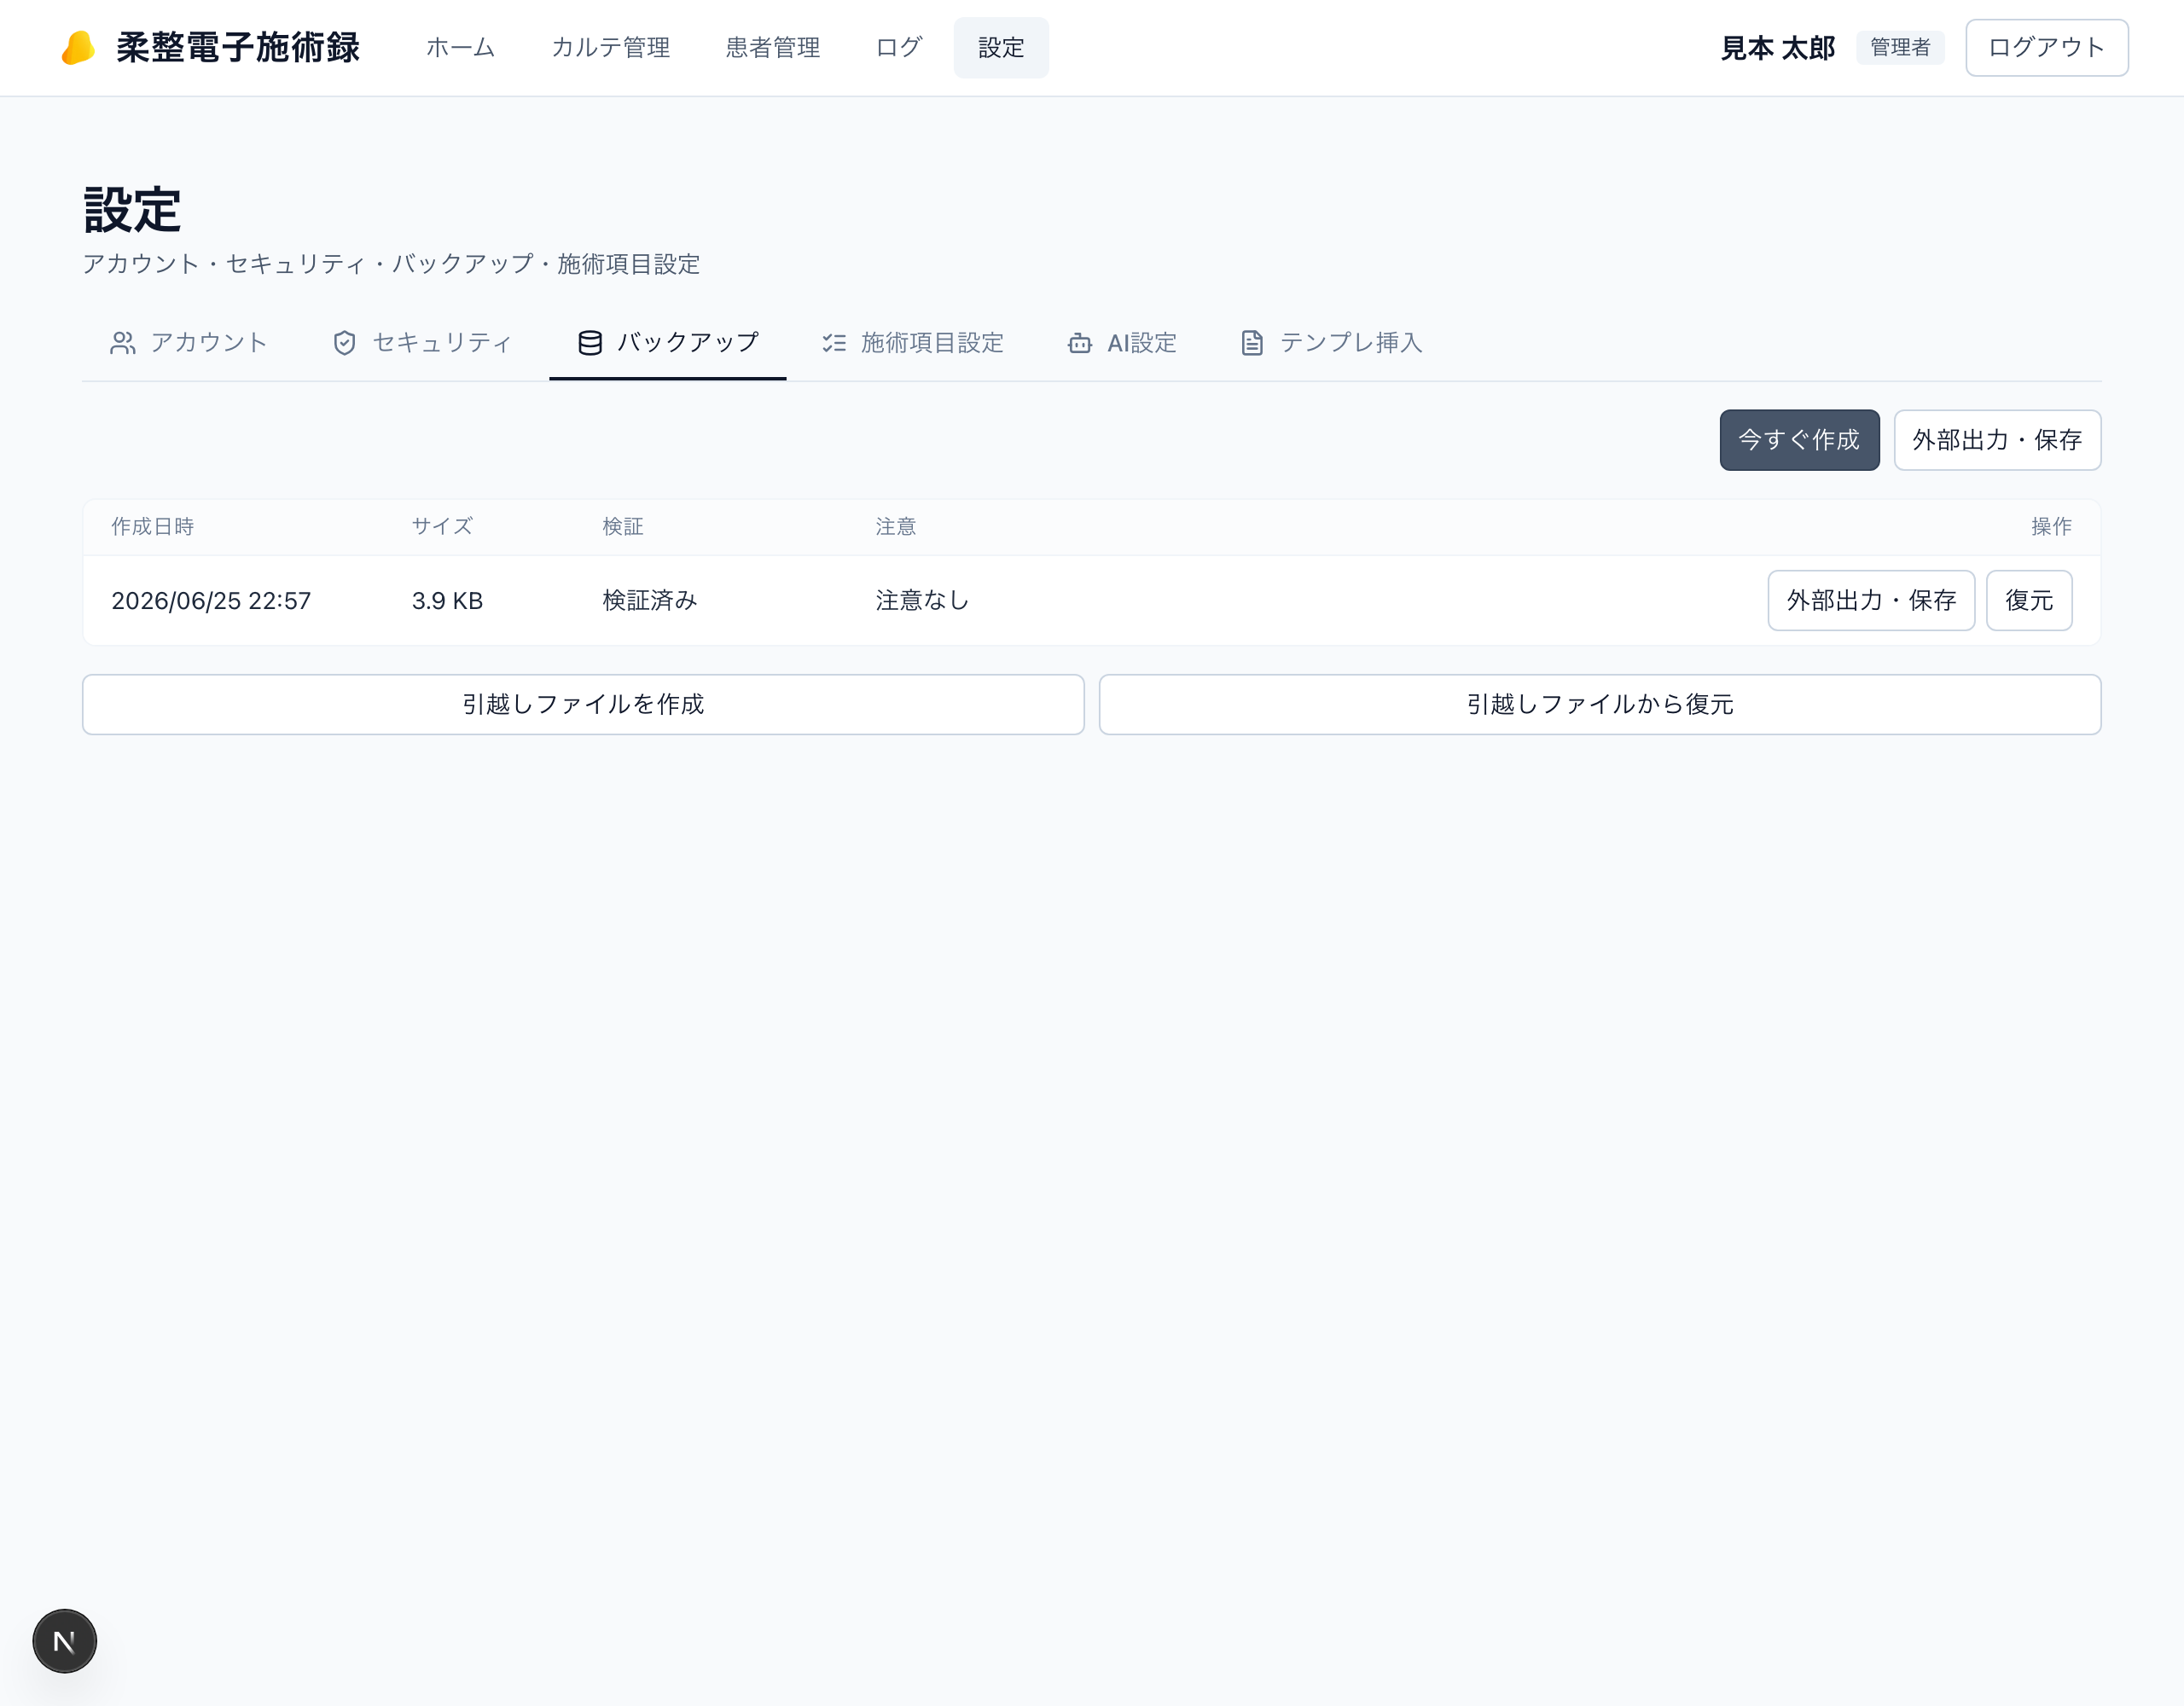Click 復元 in the backup row
The width and height of the screenshot is (2184, 1706).
click(x=2028, y=600)
